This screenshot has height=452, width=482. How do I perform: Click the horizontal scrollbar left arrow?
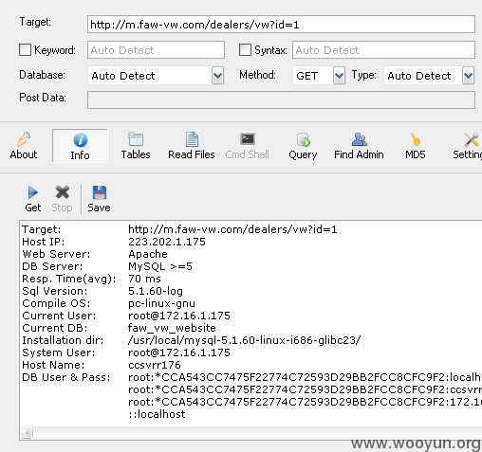coord(27,432)
